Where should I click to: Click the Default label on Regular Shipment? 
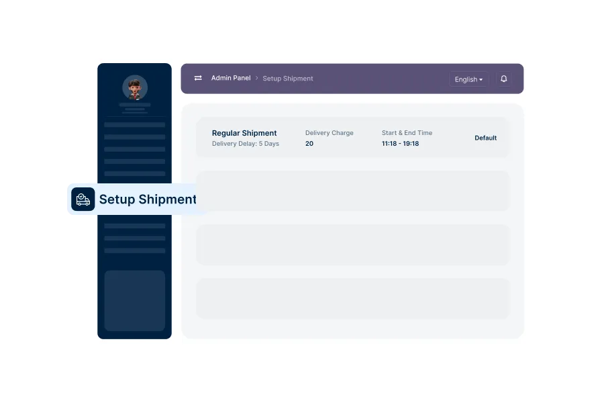coord(485,138)
